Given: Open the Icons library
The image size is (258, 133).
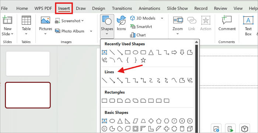Looking at the screenshot, I should (x=121, y=23).
